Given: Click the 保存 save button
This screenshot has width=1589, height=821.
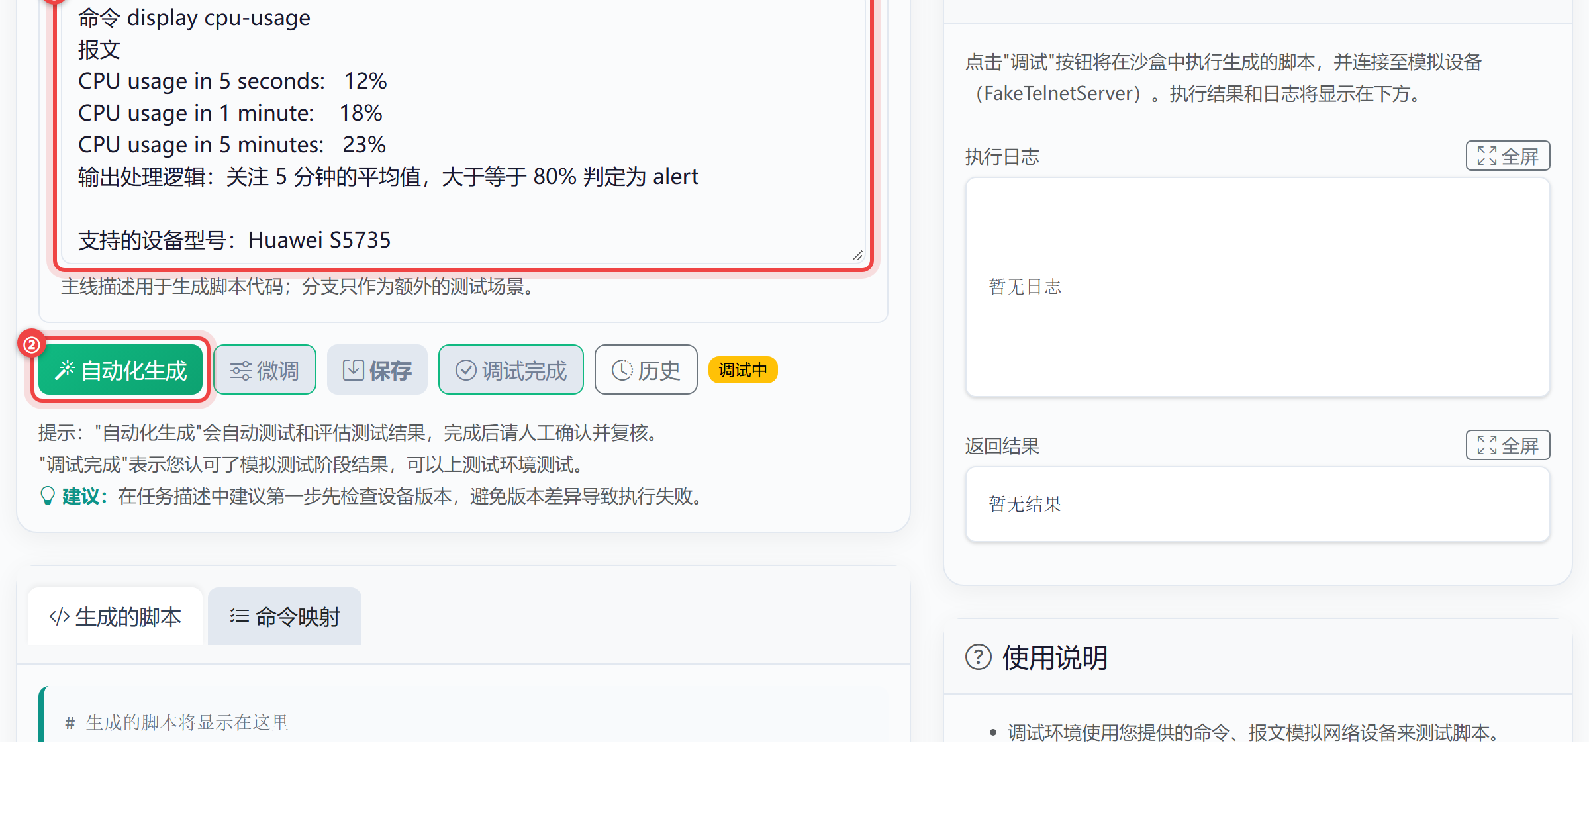Looking at the screenshot, I should point(377,370).
